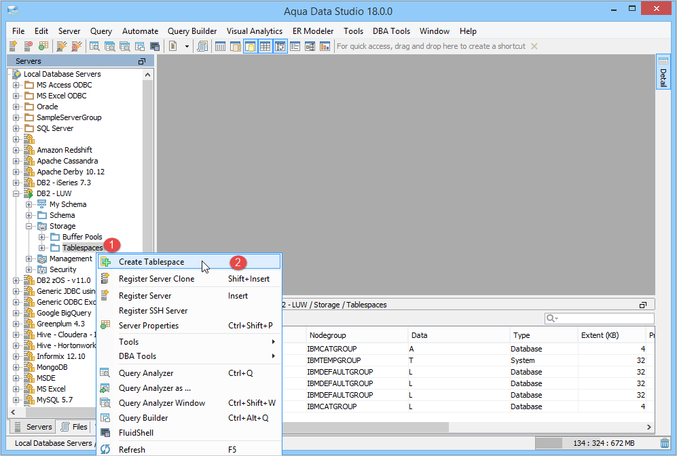
Task: Click FluidShell icon in the context menu
Action: [105, 433]
